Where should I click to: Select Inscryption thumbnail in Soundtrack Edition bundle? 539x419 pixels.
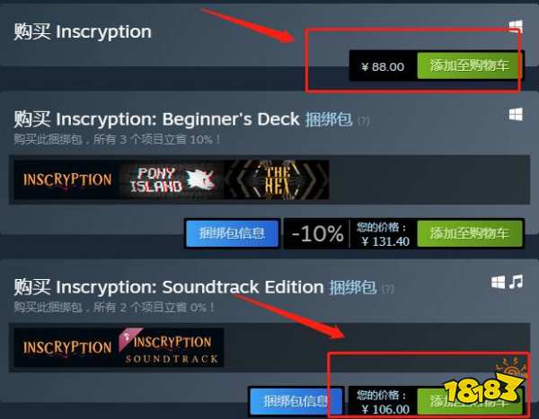(x=66, y=347)
